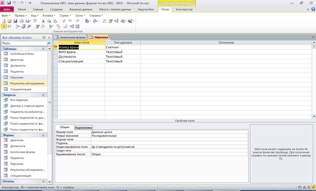
Task: Switch to the Главная ribbon tab
Action: [38, 9]
